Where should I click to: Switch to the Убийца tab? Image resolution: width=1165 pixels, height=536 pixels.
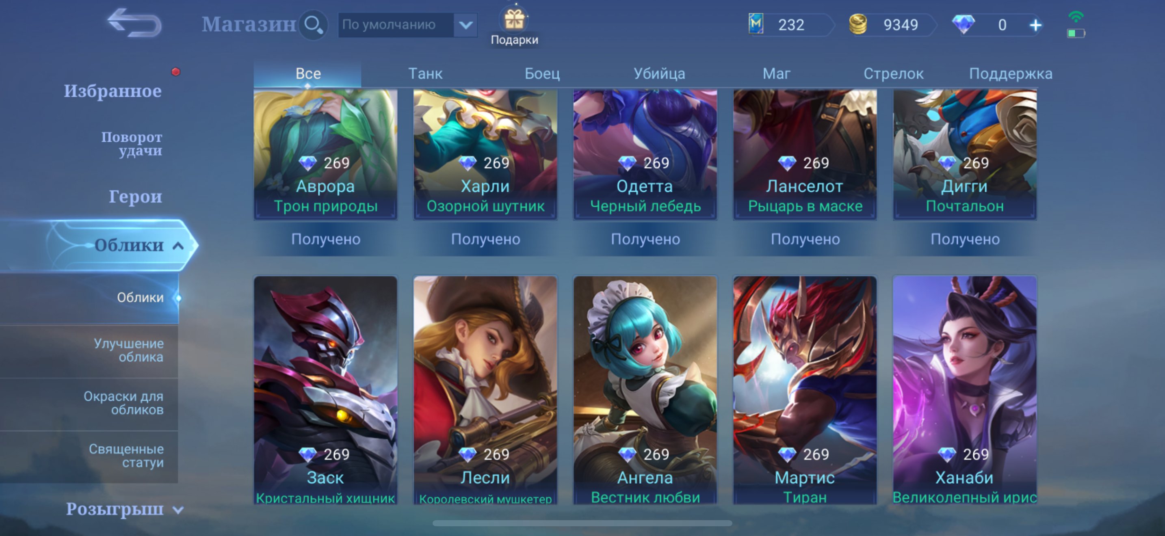659,73
